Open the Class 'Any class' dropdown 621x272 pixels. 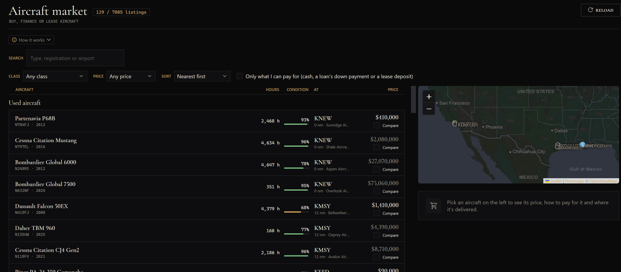pos(55,76)
